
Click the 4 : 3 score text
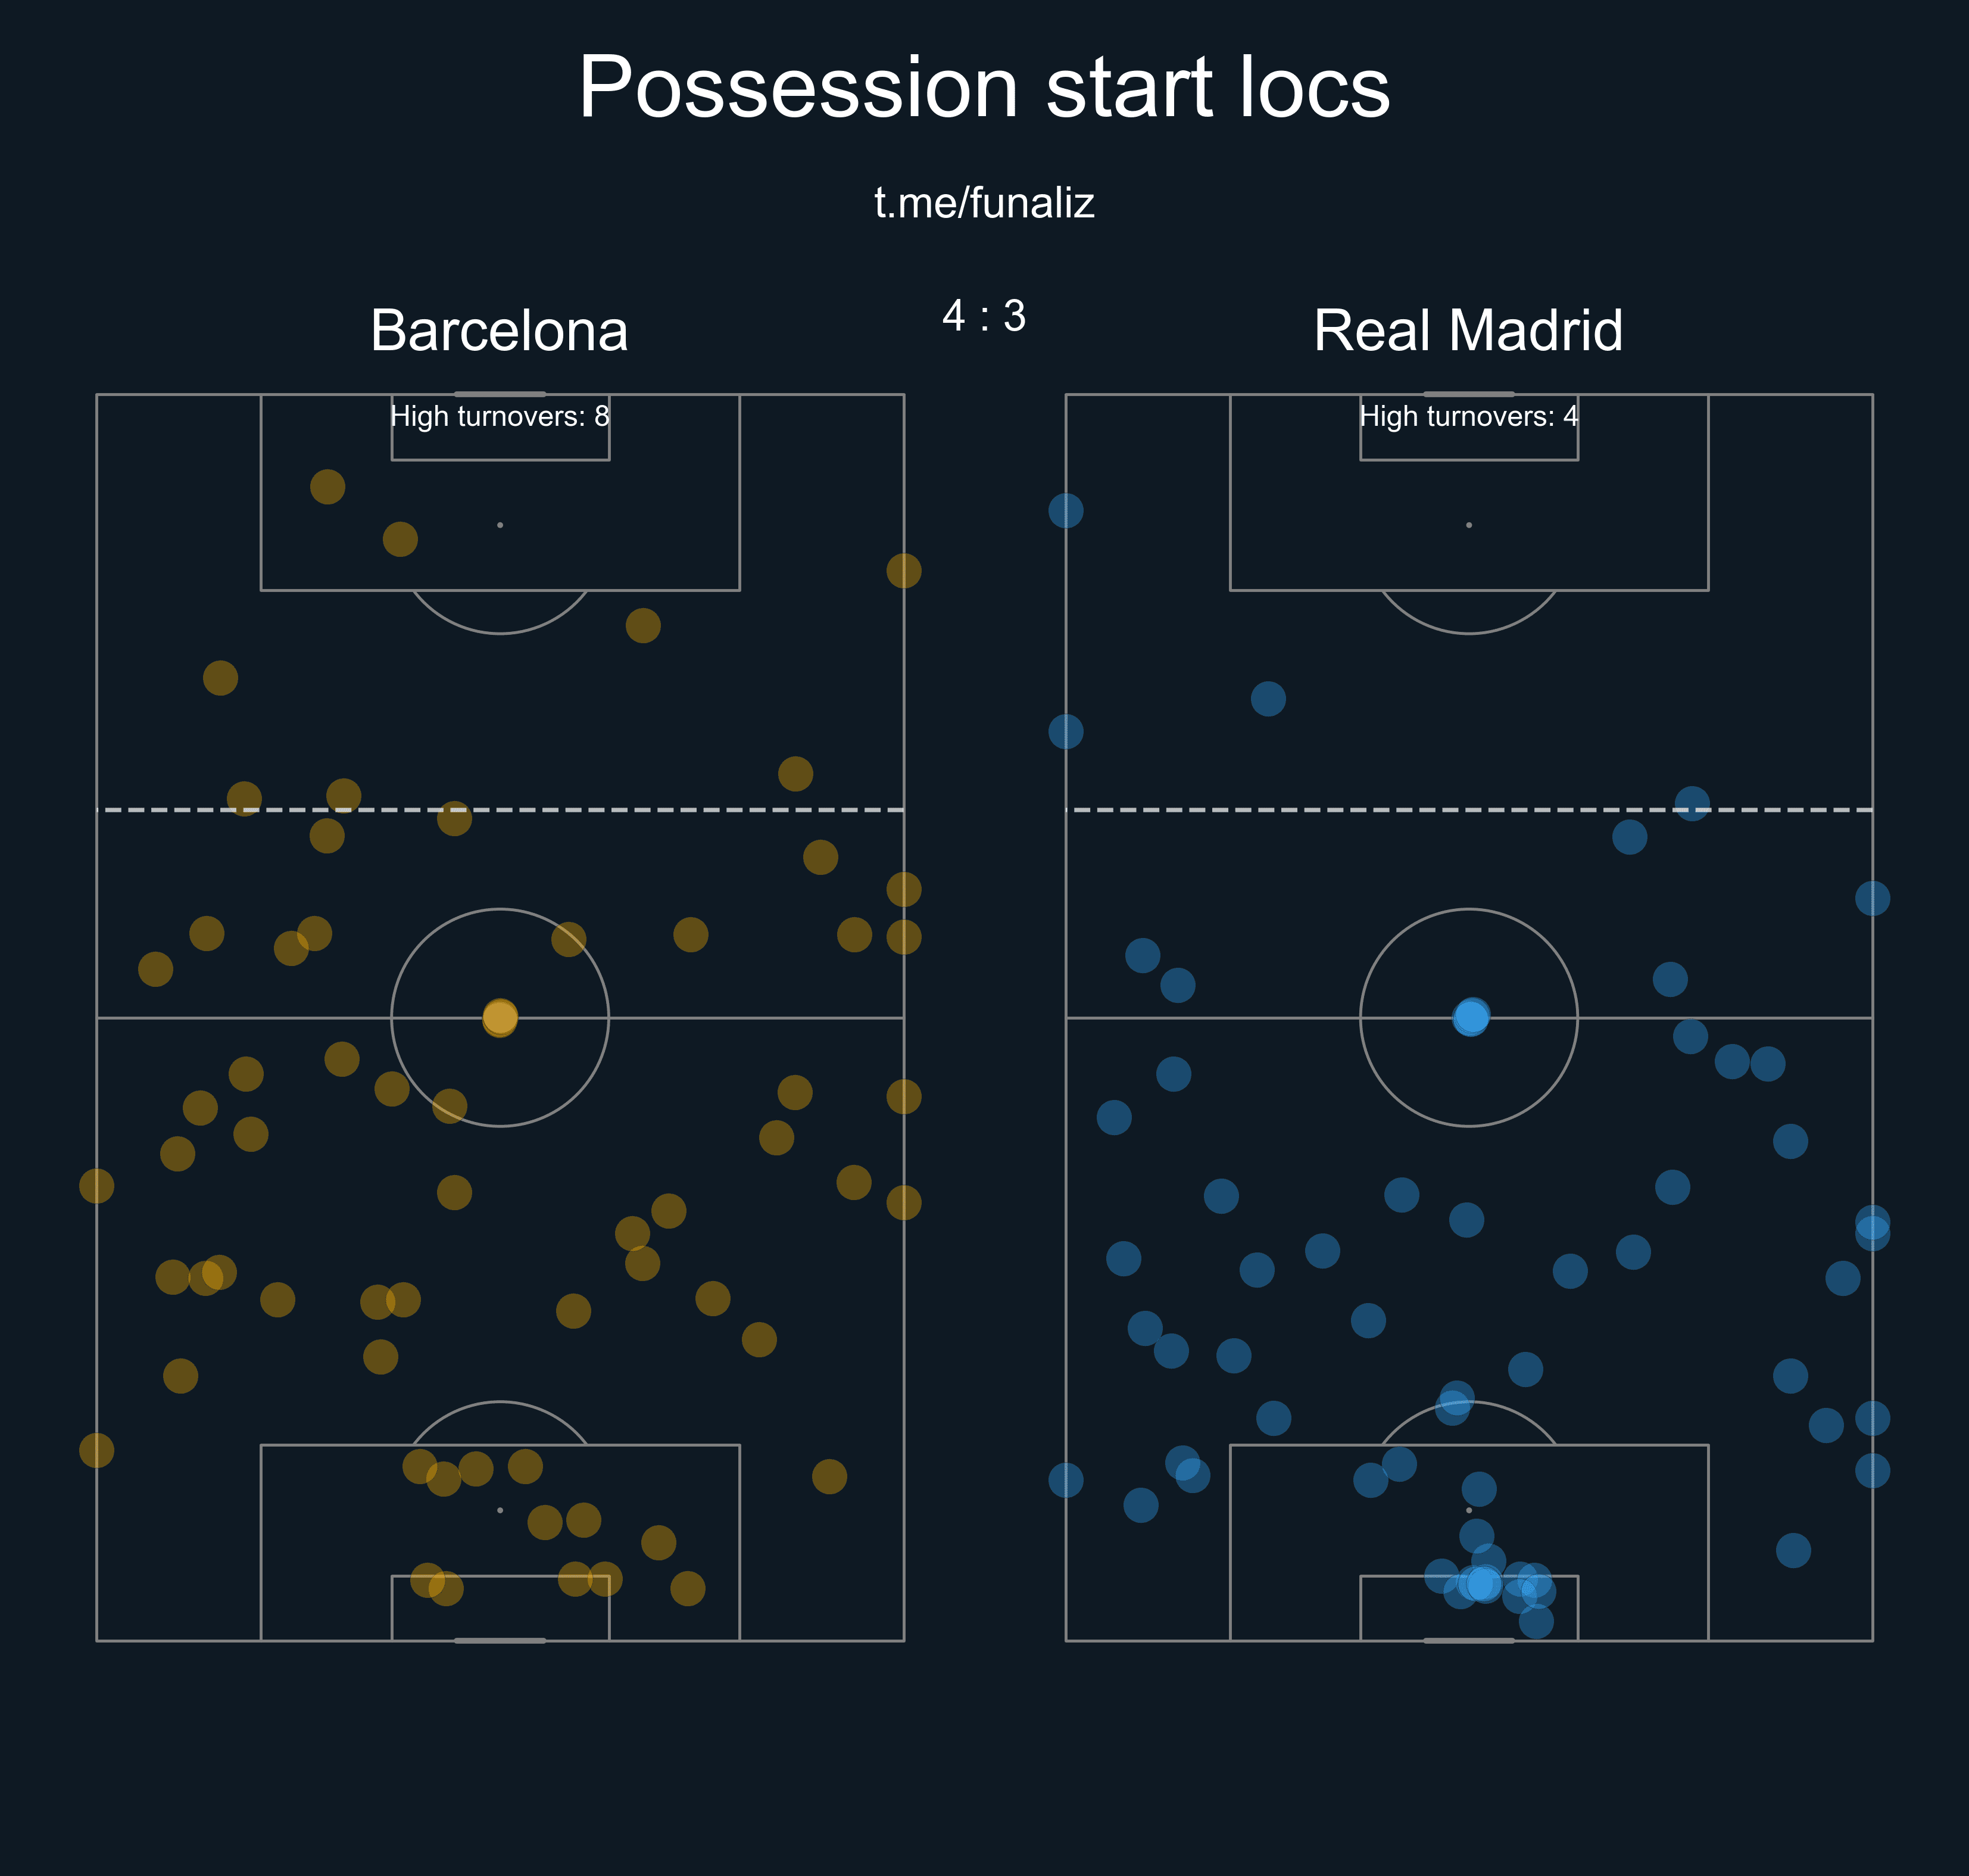[x=984, y=316]
